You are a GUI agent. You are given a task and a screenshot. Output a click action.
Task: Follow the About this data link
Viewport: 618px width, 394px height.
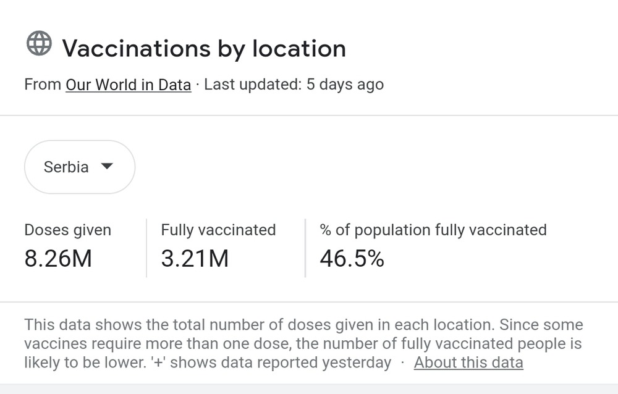click(468, 363)
